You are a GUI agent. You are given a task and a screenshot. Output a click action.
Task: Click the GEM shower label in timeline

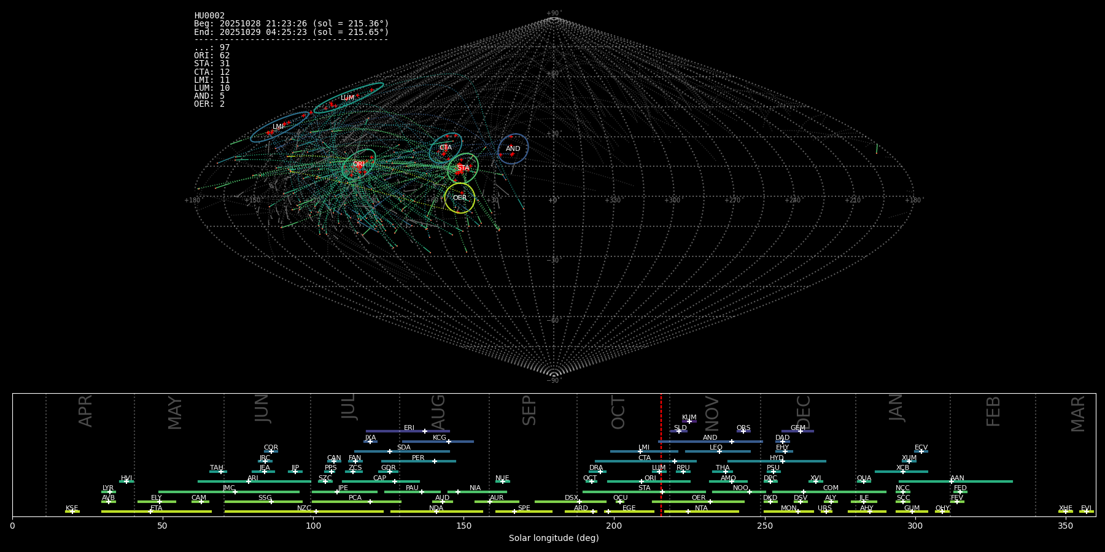coord(798,428)
